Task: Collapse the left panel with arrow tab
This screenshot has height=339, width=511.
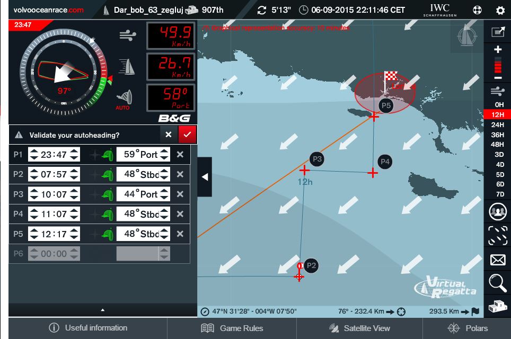Action: 205,177
